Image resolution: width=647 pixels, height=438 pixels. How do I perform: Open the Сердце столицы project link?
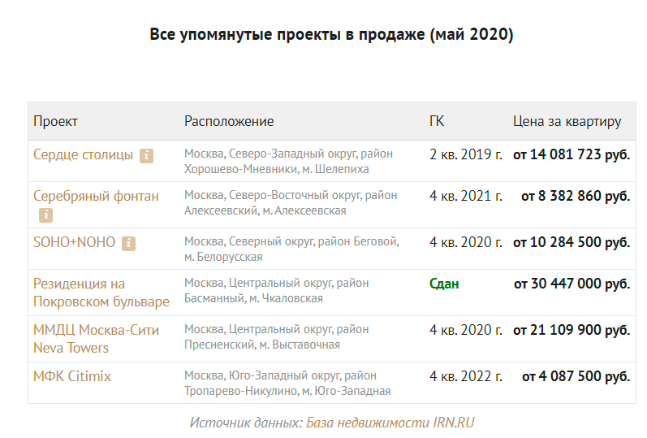(83, 154)
